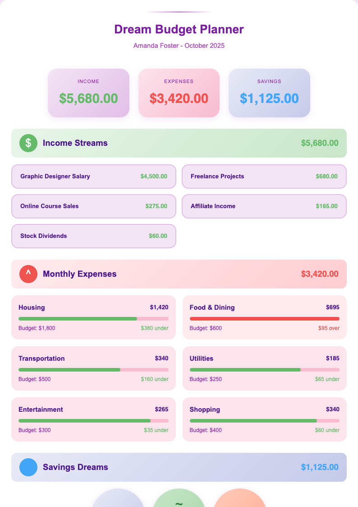Click the Affiliate Income entry

point(264,206)
